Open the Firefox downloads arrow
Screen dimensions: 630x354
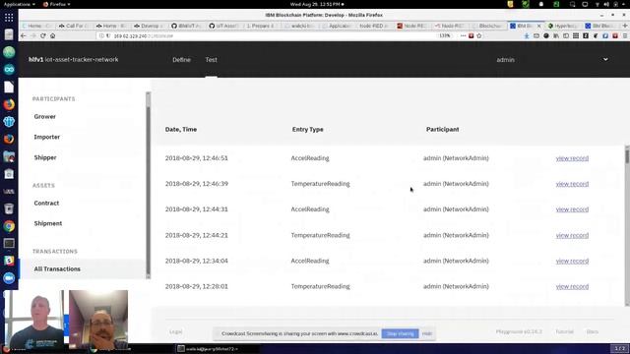(527, 35)
